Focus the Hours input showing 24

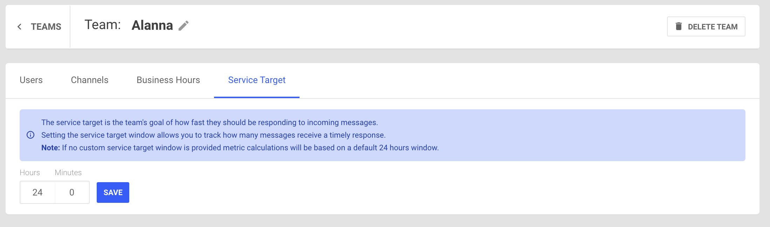point(37,192)
